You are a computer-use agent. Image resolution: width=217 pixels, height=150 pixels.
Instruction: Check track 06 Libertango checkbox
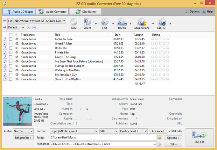pos(10,61)
